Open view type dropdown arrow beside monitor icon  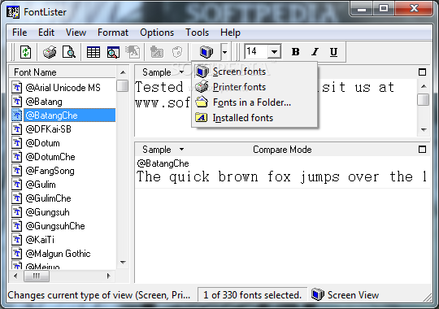[224, 52]
